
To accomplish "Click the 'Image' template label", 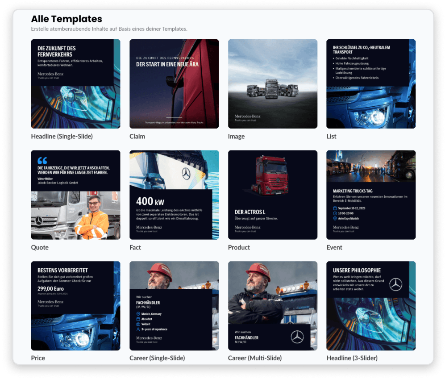I will point(236,137).
